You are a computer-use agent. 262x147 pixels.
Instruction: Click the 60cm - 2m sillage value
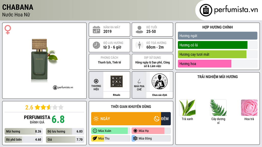pyautogui.click(x=155, y=47)
